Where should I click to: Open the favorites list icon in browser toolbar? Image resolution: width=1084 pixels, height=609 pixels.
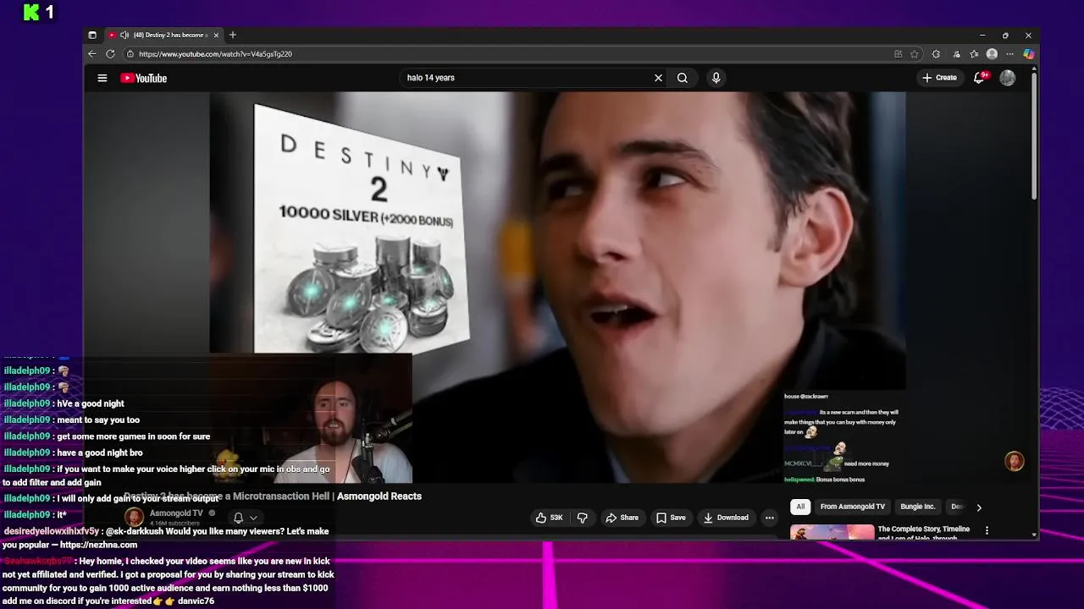974,54
